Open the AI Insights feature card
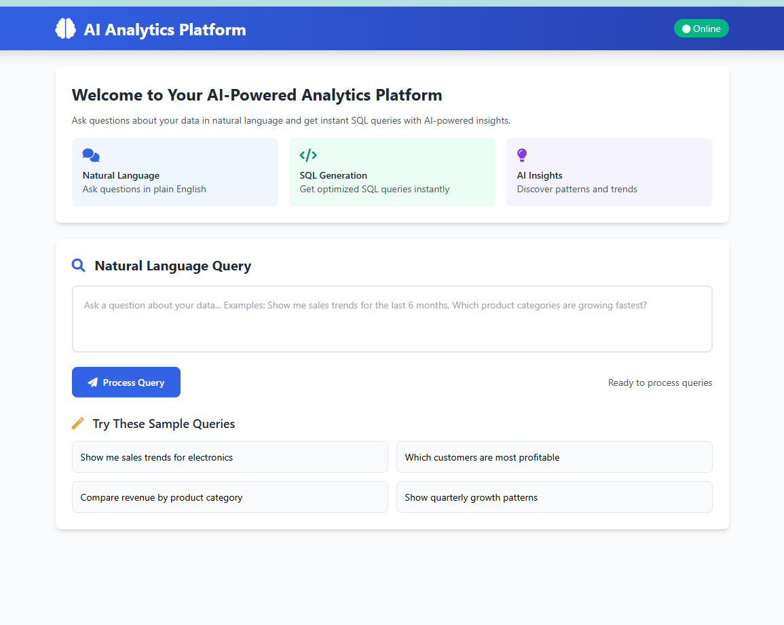This screenshot has width=784, height=625. coord(609,173)
